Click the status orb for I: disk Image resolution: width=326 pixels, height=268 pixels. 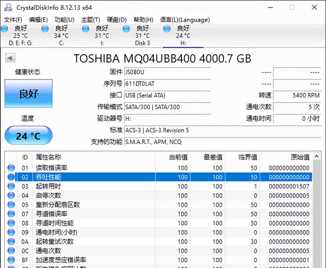(x=86, y=29)
